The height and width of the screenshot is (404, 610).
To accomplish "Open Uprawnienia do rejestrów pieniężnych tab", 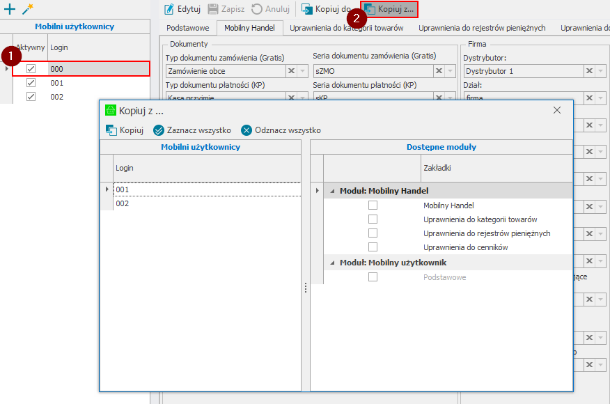I will (x=481, y=28).
